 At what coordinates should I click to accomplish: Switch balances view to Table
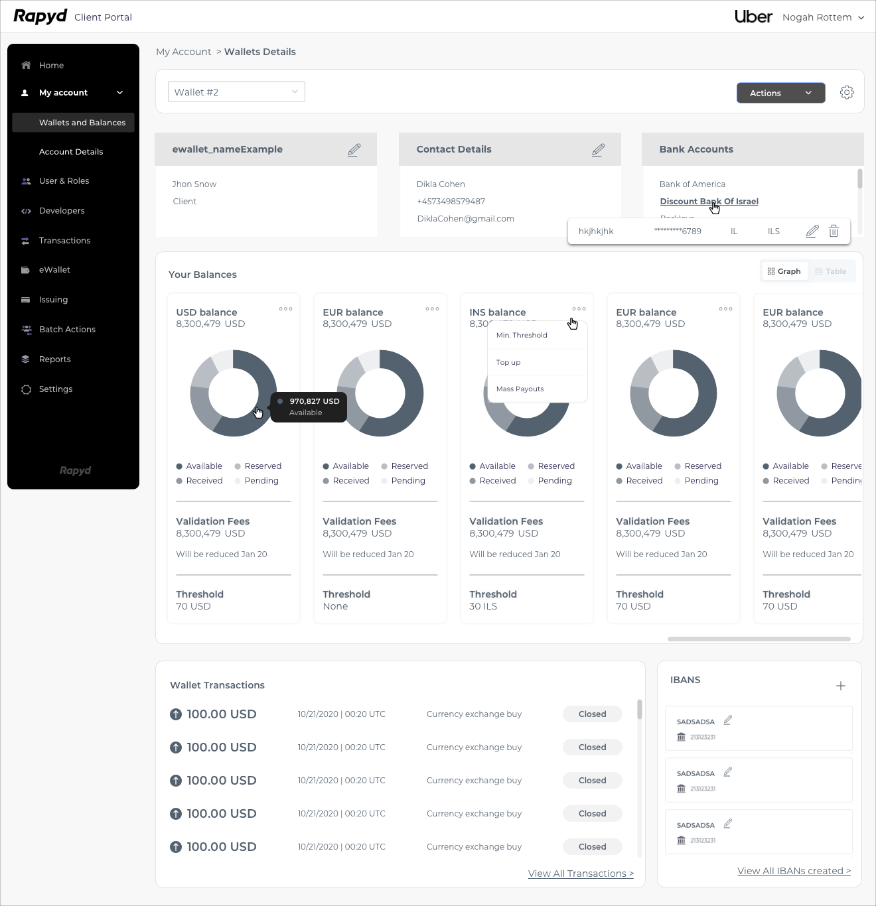tap(830, 271)
